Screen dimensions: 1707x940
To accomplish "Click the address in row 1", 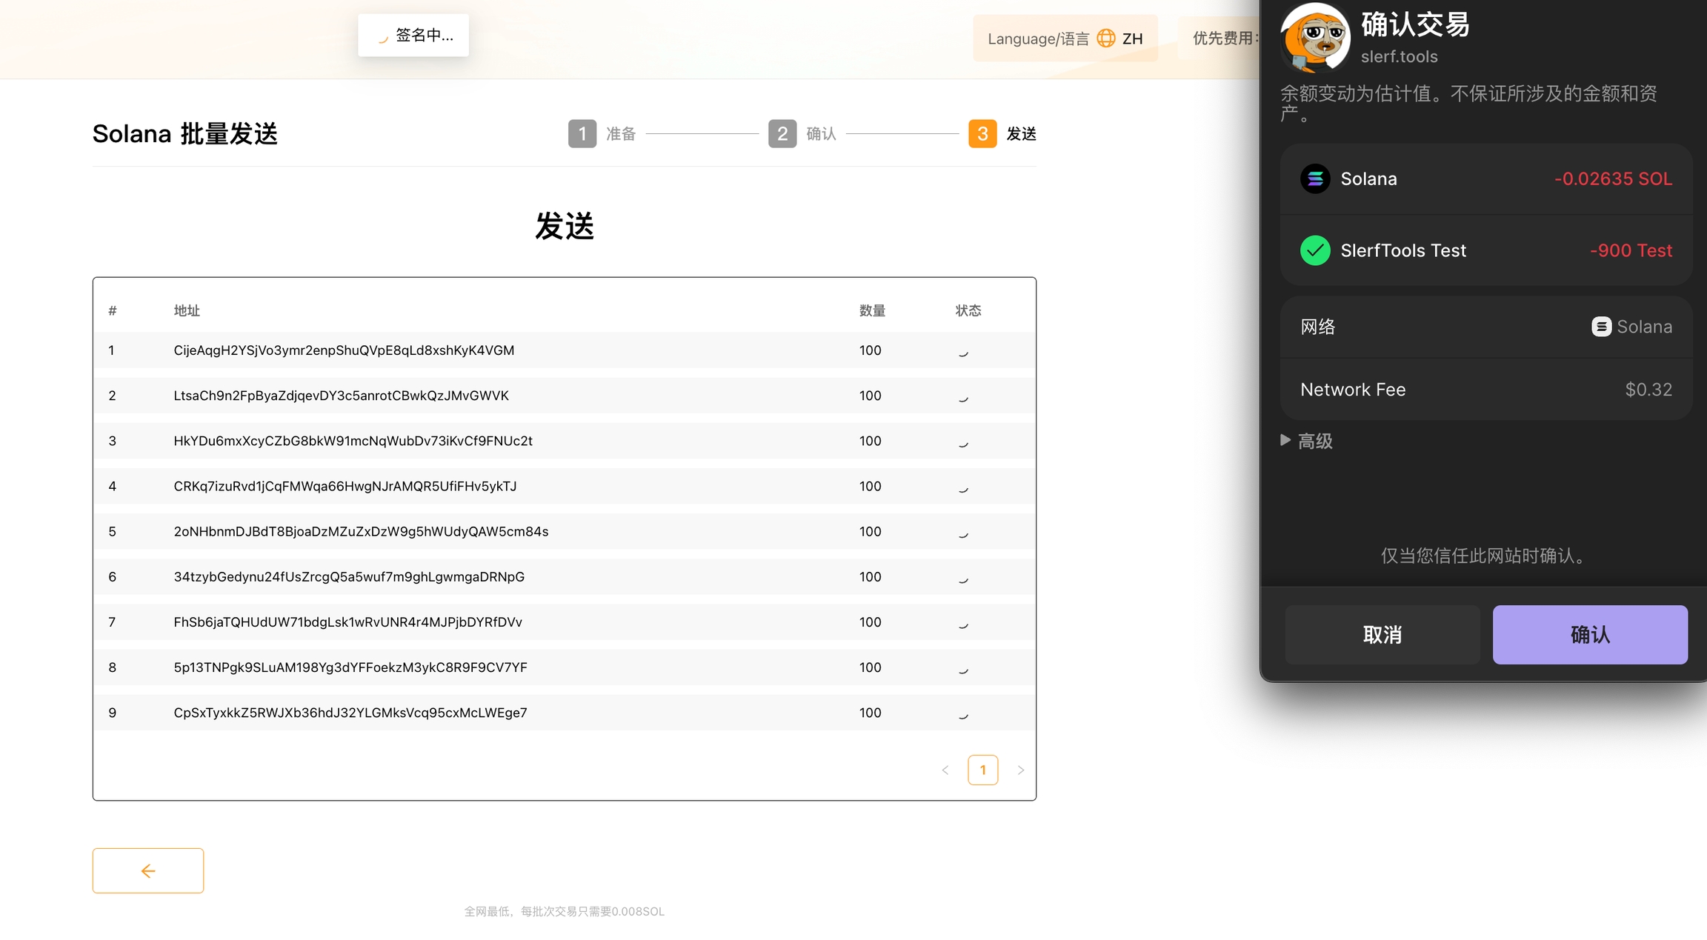I will click(344, 350).
